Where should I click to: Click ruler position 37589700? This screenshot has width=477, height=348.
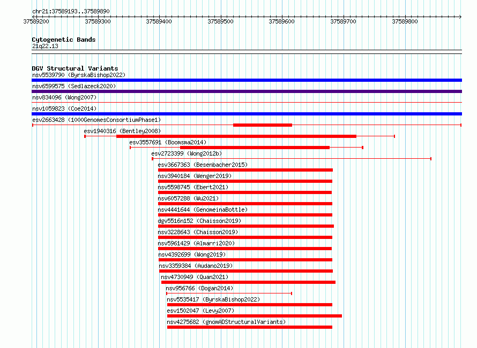pyautogui.click(x=343, y=21)
